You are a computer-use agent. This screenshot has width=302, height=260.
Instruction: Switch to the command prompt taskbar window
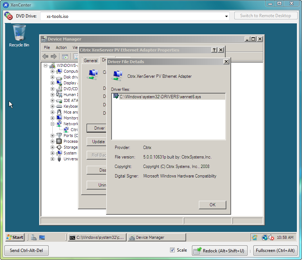click(x=97, y=237)
